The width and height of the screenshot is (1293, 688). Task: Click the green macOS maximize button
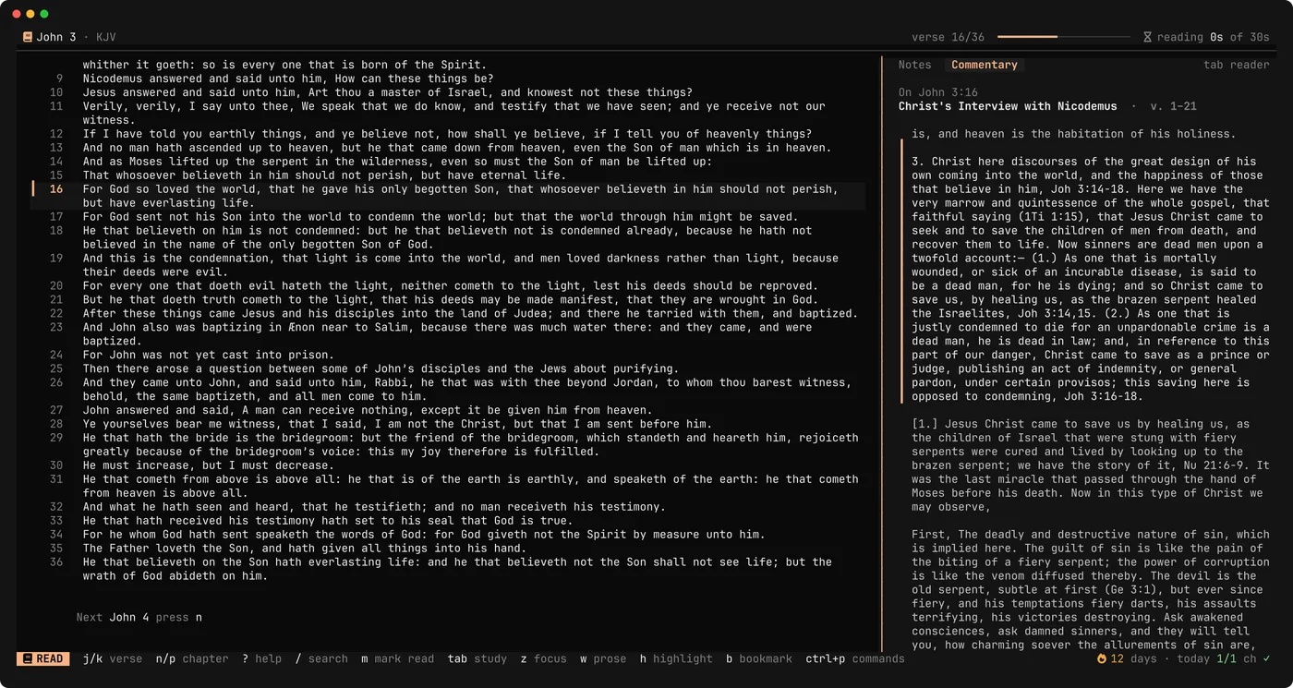44,14
